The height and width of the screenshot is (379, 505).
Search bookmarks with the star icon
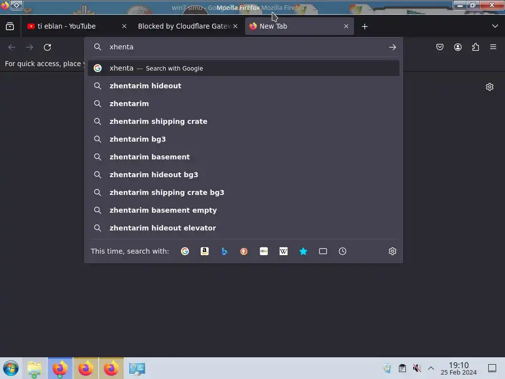coord(303,251)
